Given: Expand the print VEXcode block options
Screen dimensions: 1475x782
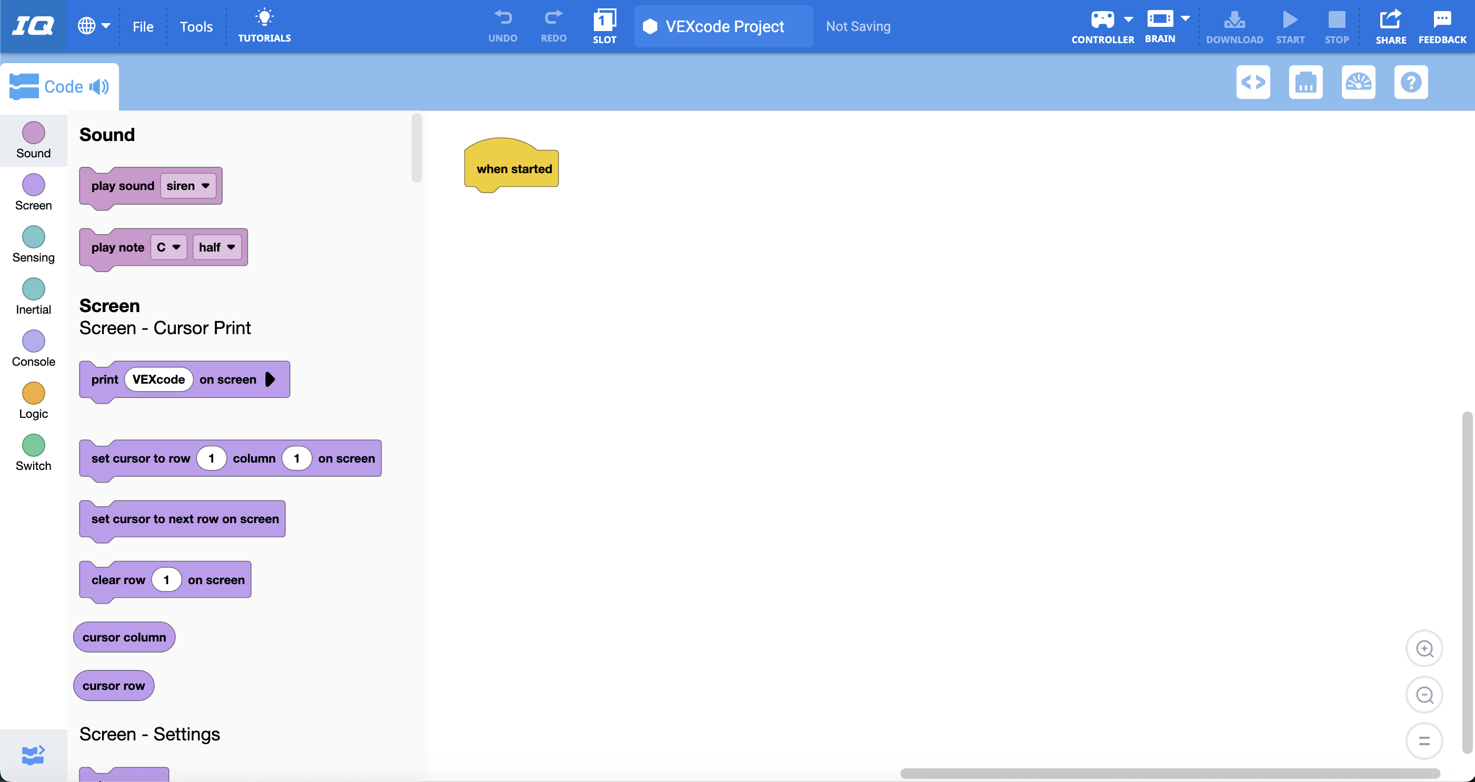Looking at the screenshot, I should 269,379.
